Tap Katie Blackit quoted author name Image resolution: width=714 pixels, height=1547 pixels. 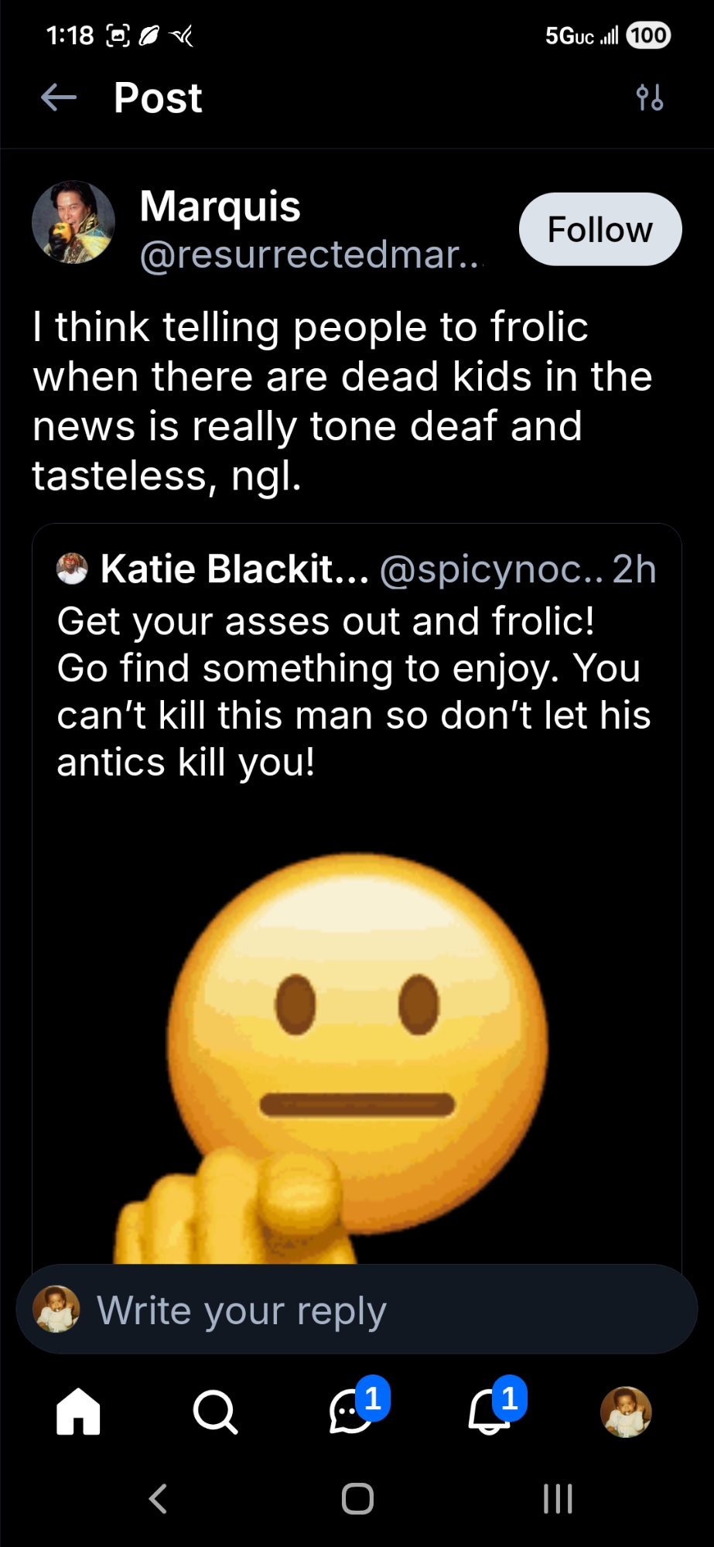pos(234,569)
